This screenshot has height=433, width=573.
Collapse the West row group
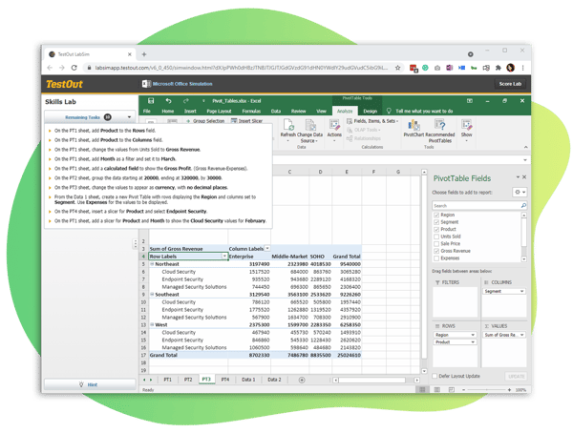(x=152, y=324)
